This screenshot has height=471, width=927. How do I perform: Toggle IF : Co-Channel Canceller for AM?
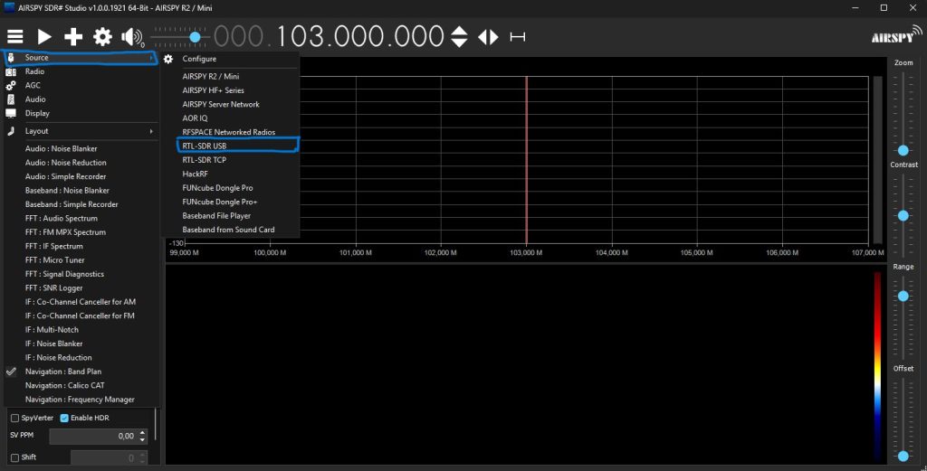pyautogui.click(x=81, y=302)
